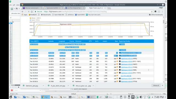The image size is (176, 99).
Task: Open the File menu in LibreOffice window
Action: 10,5
